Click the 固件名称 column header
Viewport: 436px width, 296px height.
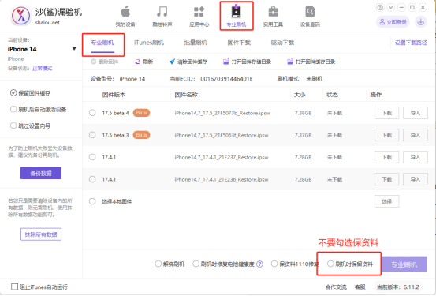pyautogui.click(x=186, y=95)
